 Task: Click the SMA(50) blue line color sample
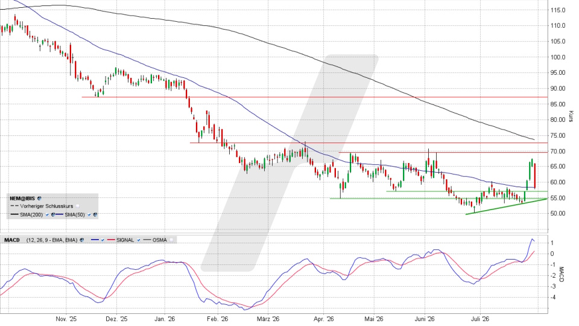pos(60,214)
